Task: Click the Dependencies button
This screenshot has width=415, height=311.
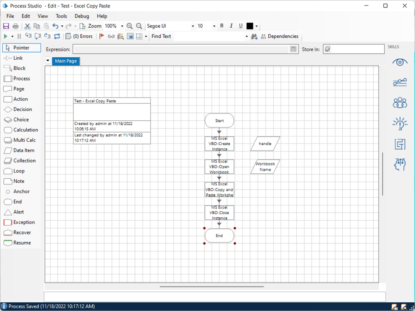Action: coord(279,36)
